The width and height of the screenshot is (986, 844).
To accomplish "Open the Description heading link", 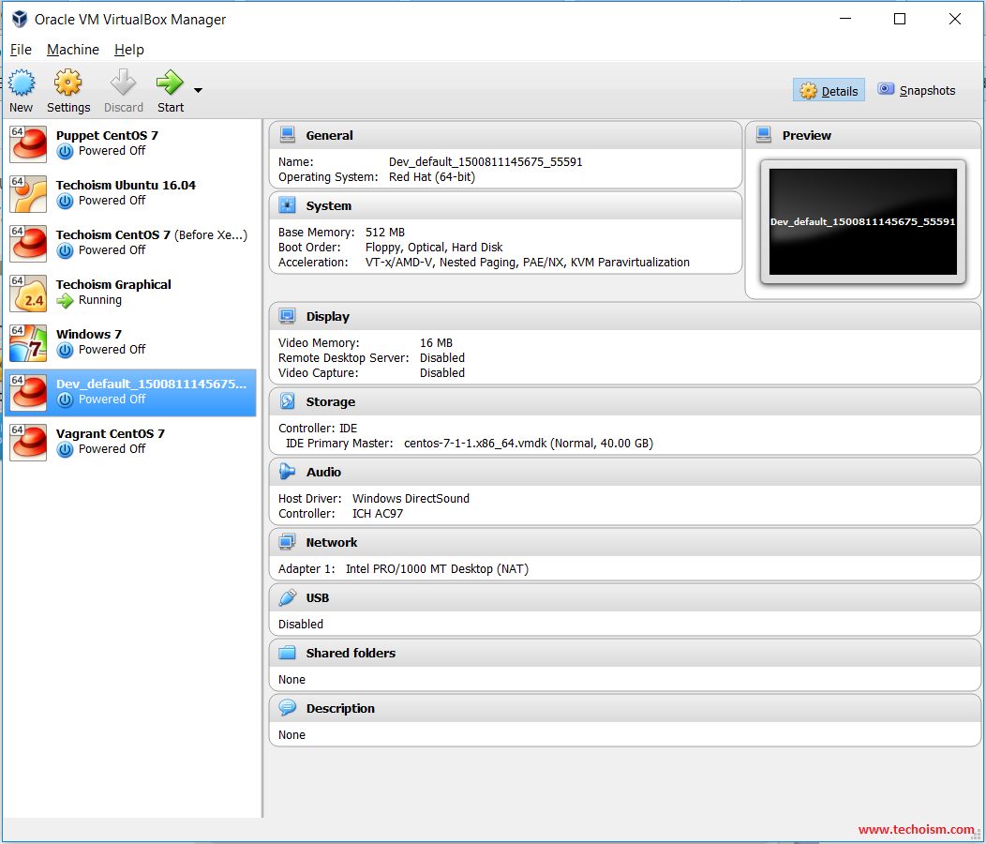I will (340, 709).
